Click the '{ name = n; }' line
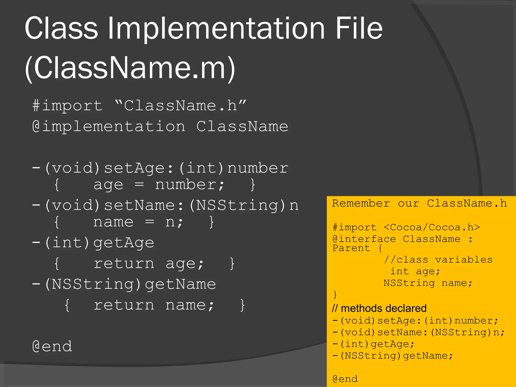The image size is (516, 387). pyautogui.click(x=134, y=222)
